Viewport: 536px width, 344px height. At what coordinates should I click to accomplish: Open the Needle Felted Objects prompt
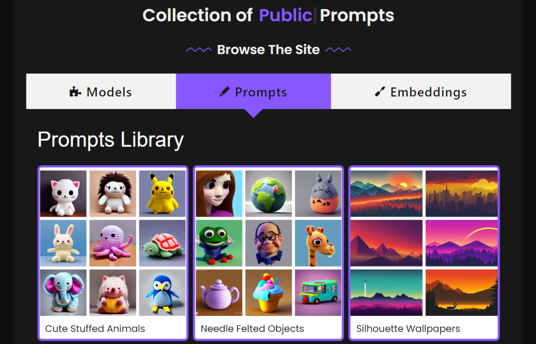pos(269,253)
